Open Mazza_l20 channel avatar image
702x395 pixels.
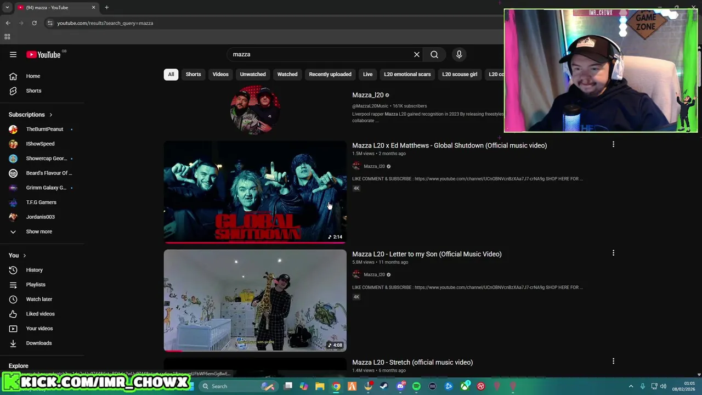pos(255,110)
